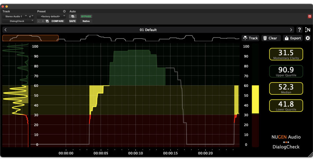Go to previous preset with left chevron
Screen dimensions: 313x160
point(6,30)
